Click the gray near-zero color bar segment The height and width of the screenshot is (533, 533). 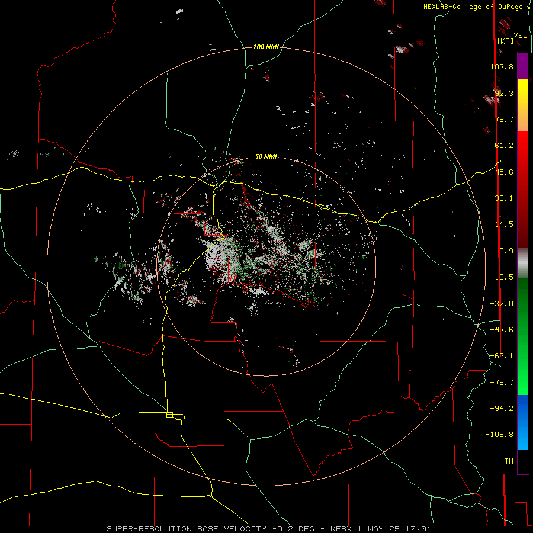pos(523,264)
